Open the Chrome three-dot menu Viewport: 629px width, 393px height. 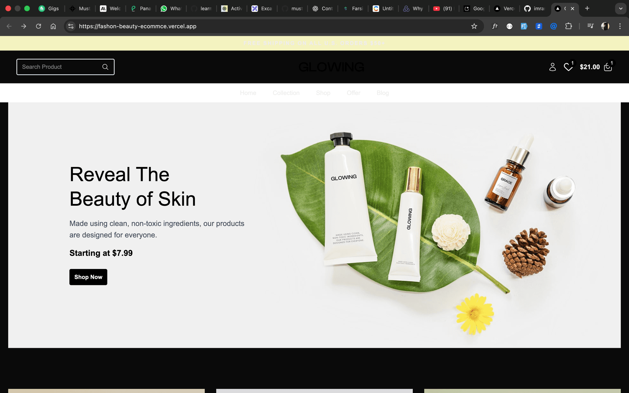(x=620, y=26)
